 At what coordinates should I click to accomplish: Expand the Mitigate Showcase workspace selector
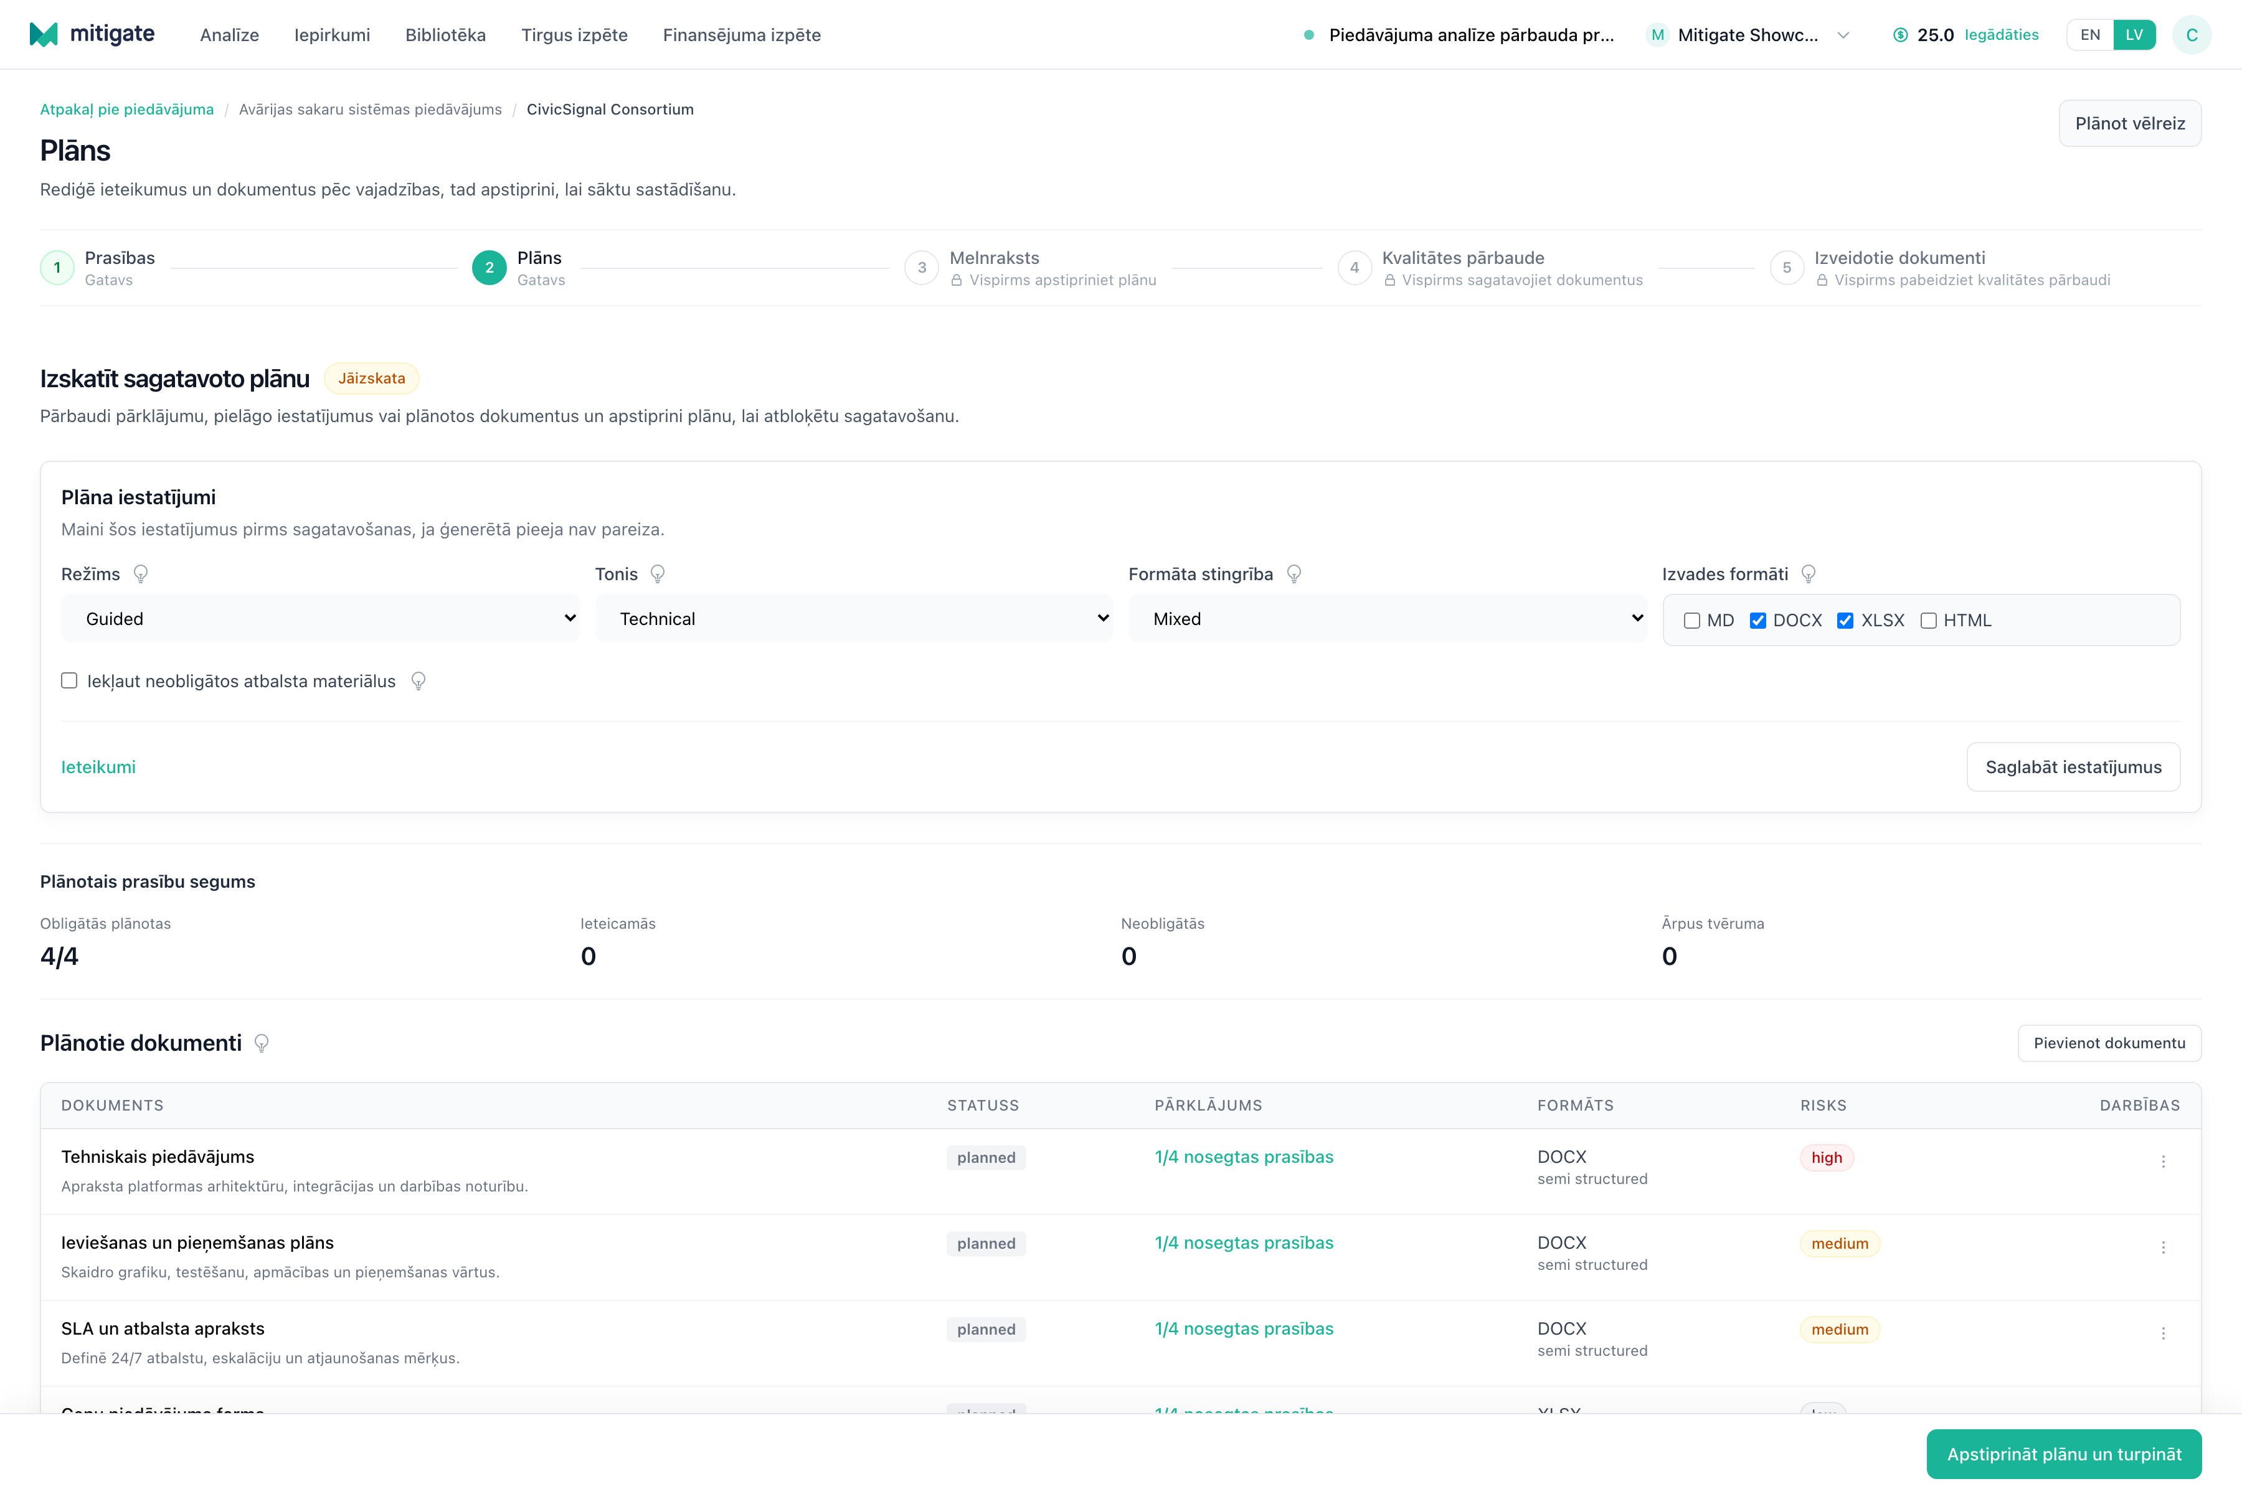1748,35
